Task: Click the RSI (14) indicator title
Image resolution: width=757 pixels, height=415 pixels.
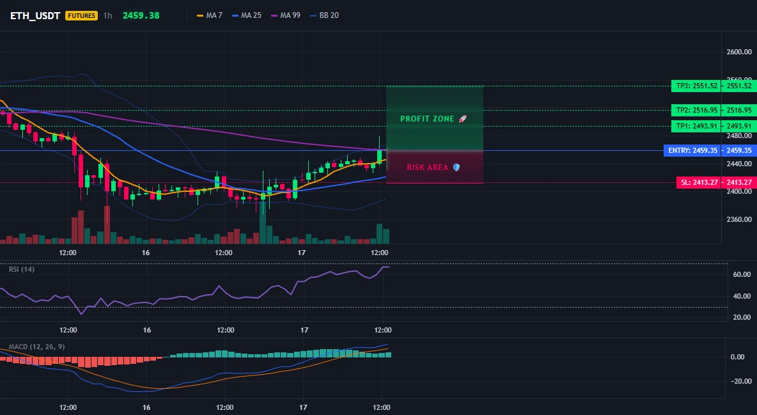Action: tap(22, 269)
